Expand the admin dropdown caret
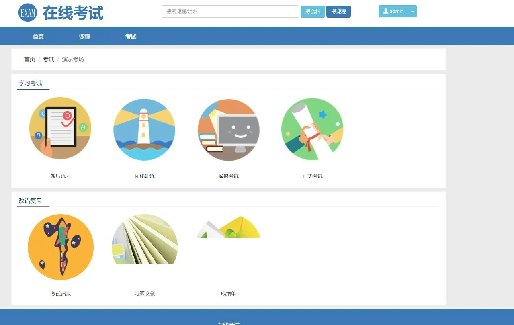 coord(412,12)
